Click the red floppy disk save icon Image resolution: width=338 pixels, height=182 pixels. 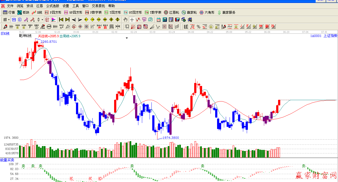click(x=177, y=20)
